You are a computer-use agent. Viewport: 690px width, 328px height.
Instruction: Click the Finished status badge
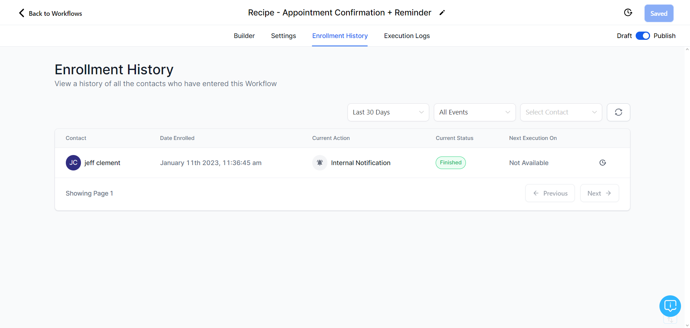click(451, 163)
